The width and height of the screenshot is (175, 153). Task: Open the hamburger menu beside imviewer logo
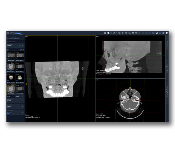coord(8,33)
